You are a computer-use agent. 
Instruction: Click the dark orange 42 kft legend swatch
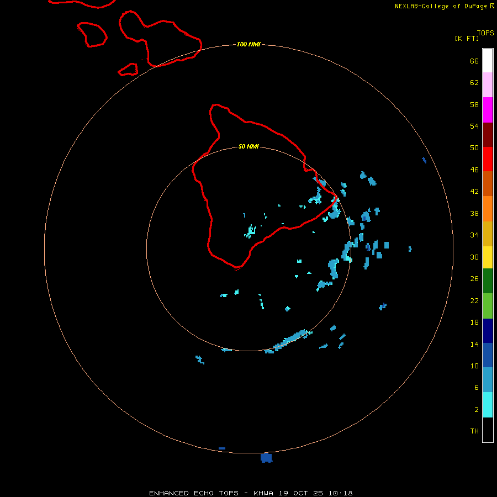(488, 184)
